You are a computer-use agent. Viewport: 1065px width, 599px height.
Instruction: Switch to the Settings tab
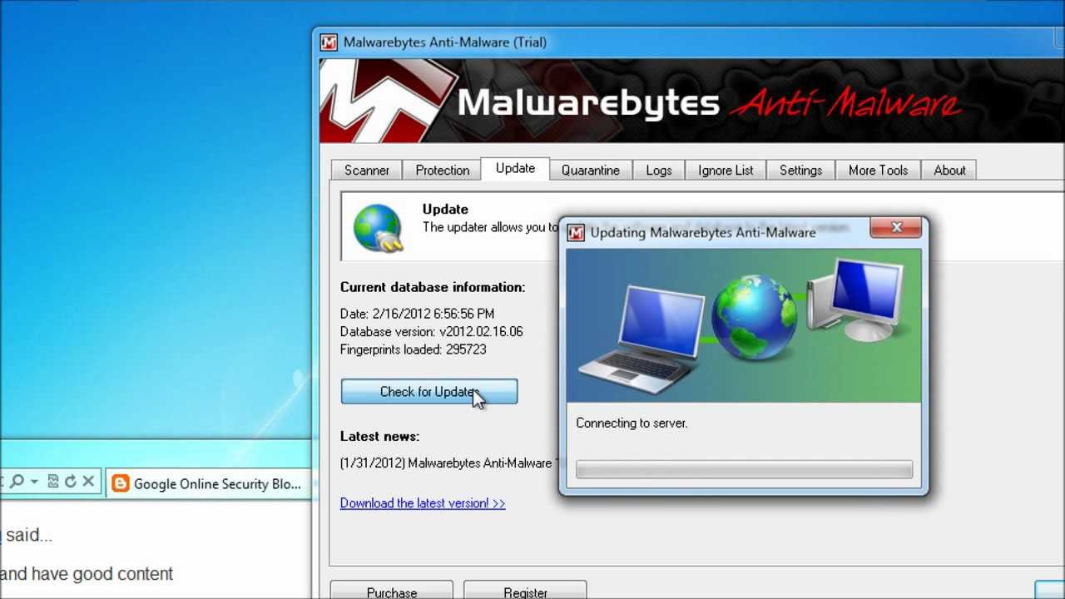(800, 170)
